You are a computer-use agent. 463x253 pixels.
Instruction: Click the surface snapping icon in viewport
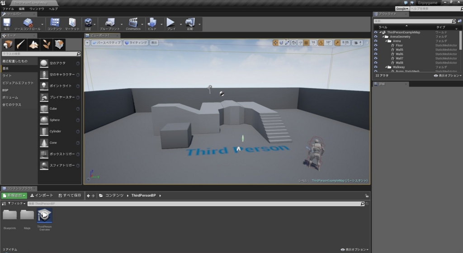(300, 43)
